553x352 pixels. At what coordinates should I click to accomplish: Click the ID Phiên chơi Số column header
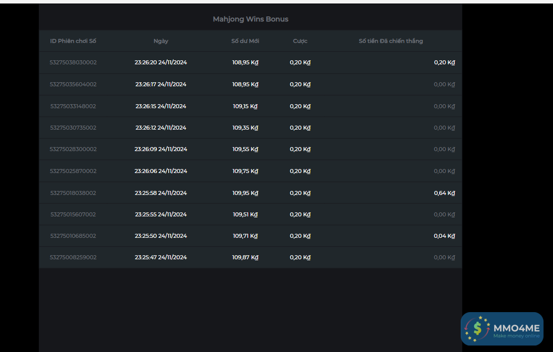pos(73,41)
